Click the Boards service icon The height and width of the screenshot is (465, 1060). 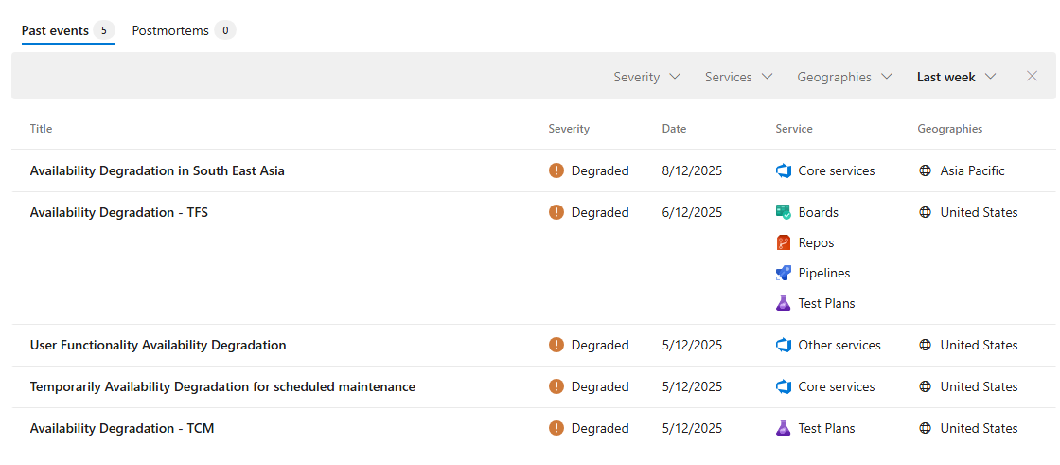(783, 213)
